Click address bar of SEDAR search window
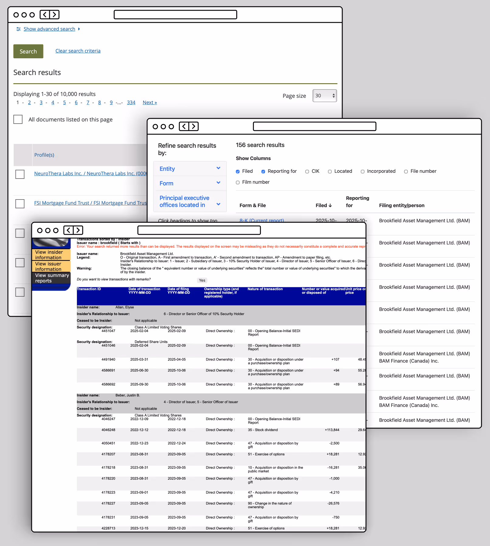The width and height of the screenshot is (490, 546). coord(175,15)
